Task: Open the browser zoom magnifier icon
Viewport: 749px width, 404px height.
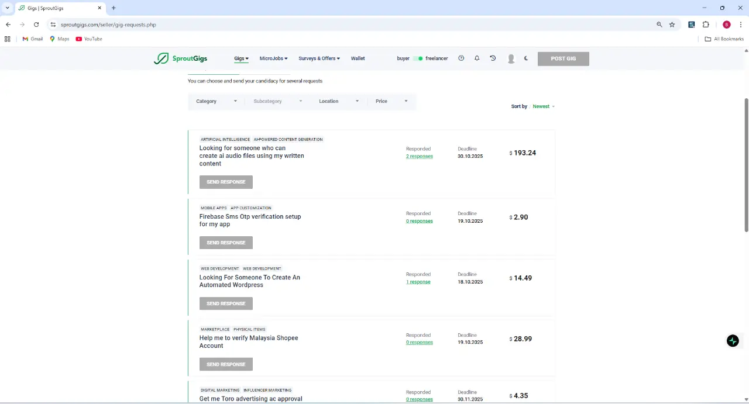Action: tap(659, 25)
